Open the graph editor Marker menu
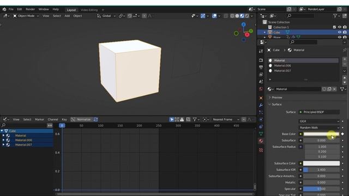This screenshot has width=349, height=196. click(x=39, y=120)
